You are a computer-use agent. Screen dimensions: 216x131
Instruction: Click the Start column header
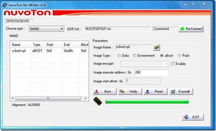(x=53, y=45)
